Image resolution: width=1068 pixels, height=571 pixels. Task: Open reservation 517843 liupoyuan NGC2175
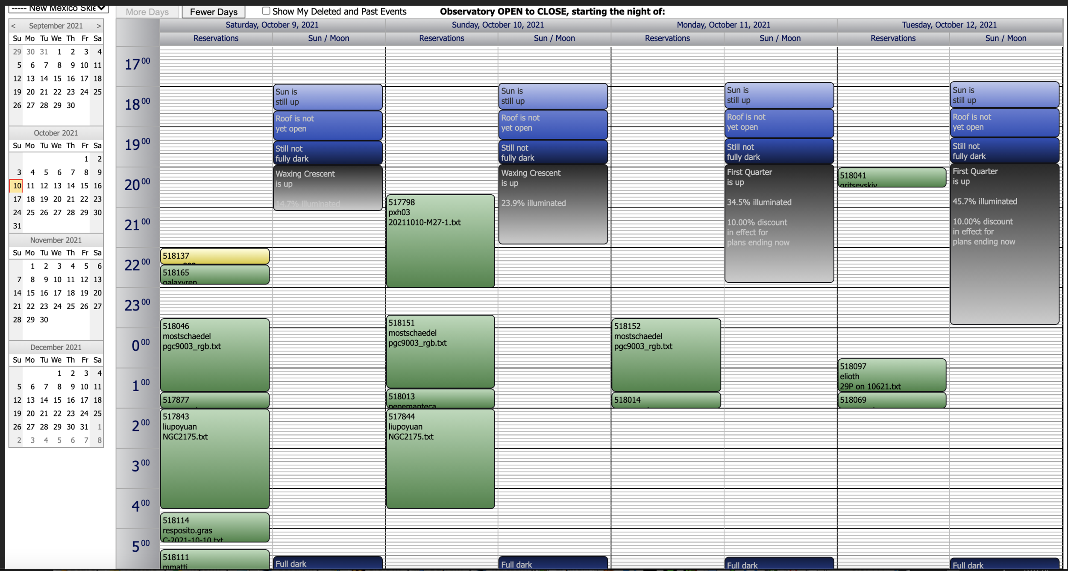pyautogui.click(x=214, y=459)
